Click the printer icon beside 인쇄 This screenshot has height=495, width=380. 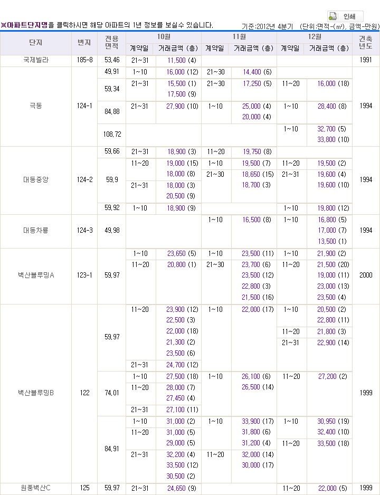coord(333,16)
